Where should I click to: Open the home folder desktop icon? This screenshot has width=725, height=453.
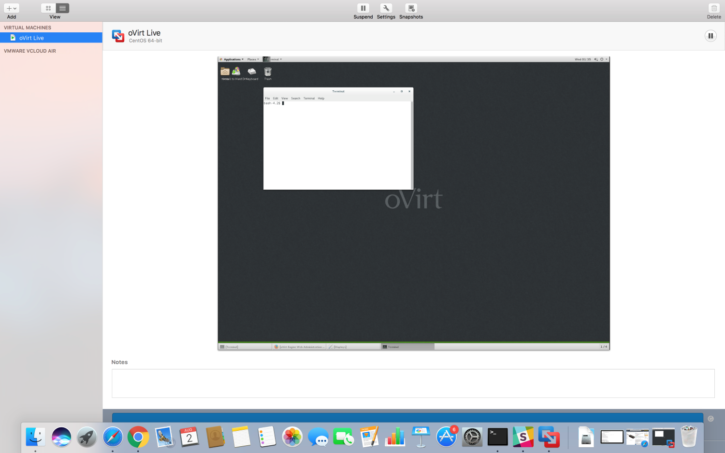point(225,71)
